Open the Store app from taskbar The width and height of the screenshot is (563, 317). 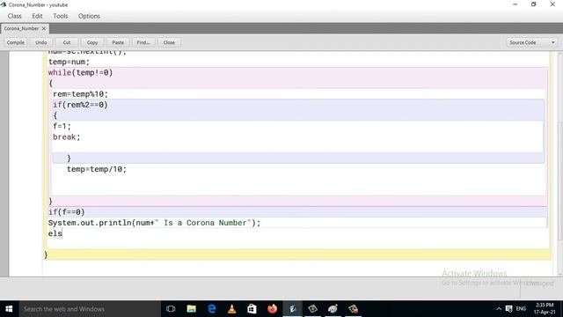(252, 309)
